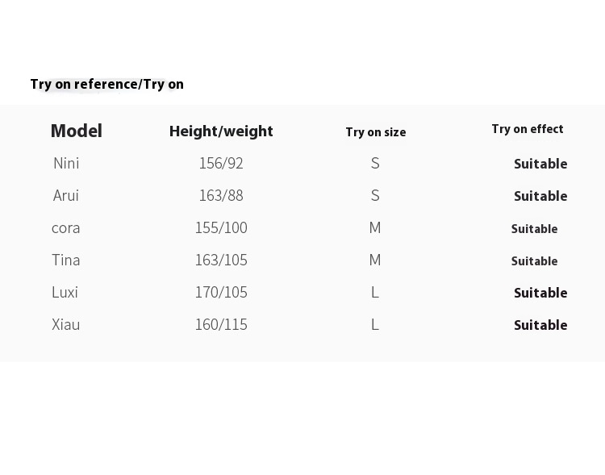Click the size M in Tina's row
This screenshot has width=605, height=475.
pyautogui.click(x=375, y=260)
